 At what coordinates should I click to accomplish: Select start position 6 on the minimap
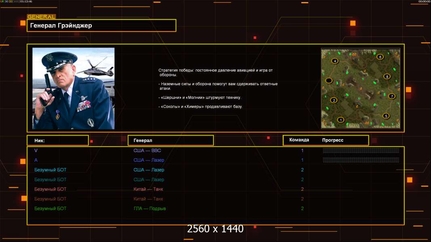pyautogui.click(x=380, y=57)
